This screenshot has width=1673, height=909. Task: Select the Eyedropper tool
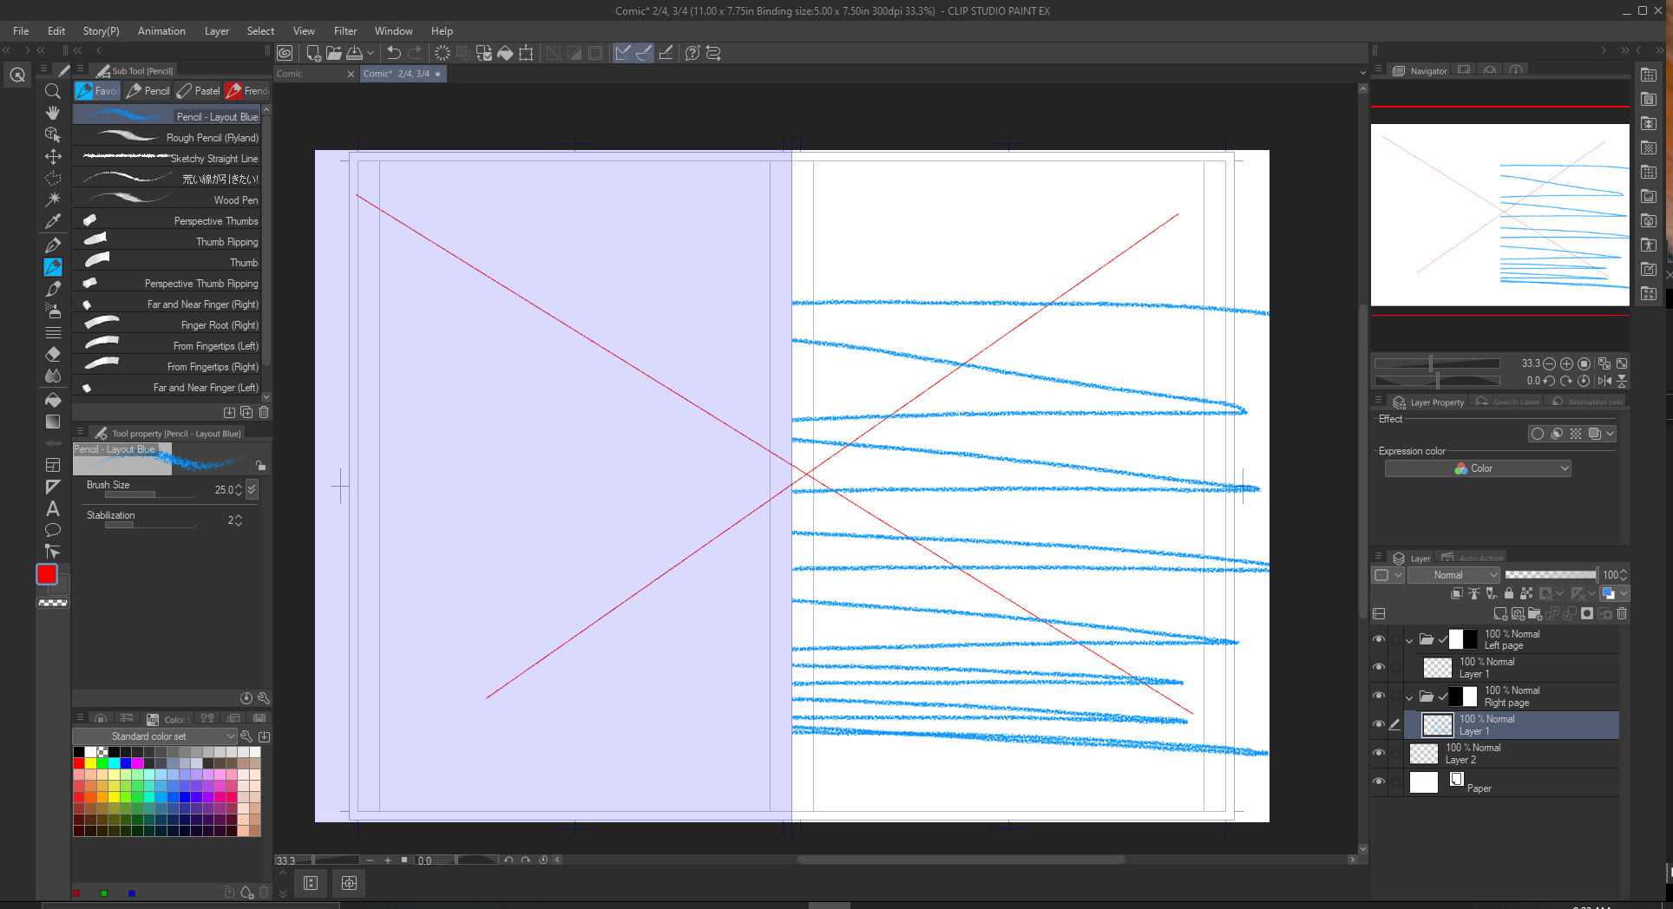(x=53, y=222)
